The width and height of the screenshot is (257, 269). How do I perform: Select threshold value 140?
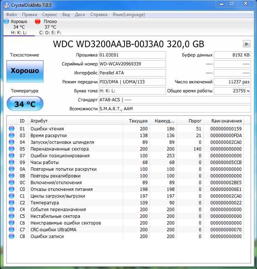(197, 149)
